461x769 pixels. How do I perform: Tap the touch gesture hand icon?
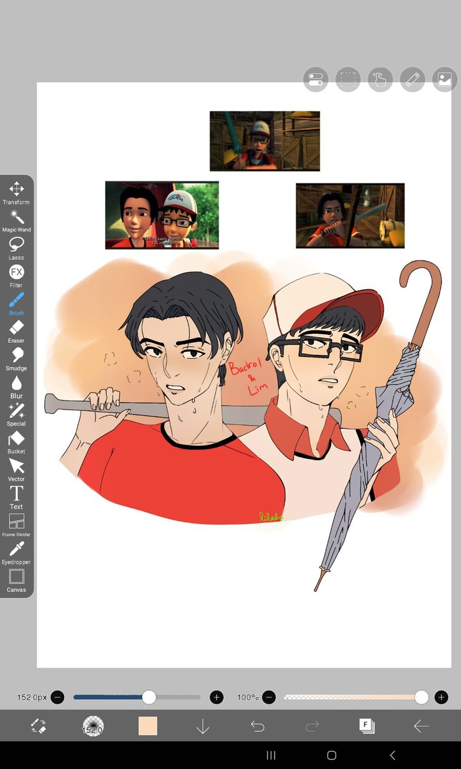click(x=380, y=79)
